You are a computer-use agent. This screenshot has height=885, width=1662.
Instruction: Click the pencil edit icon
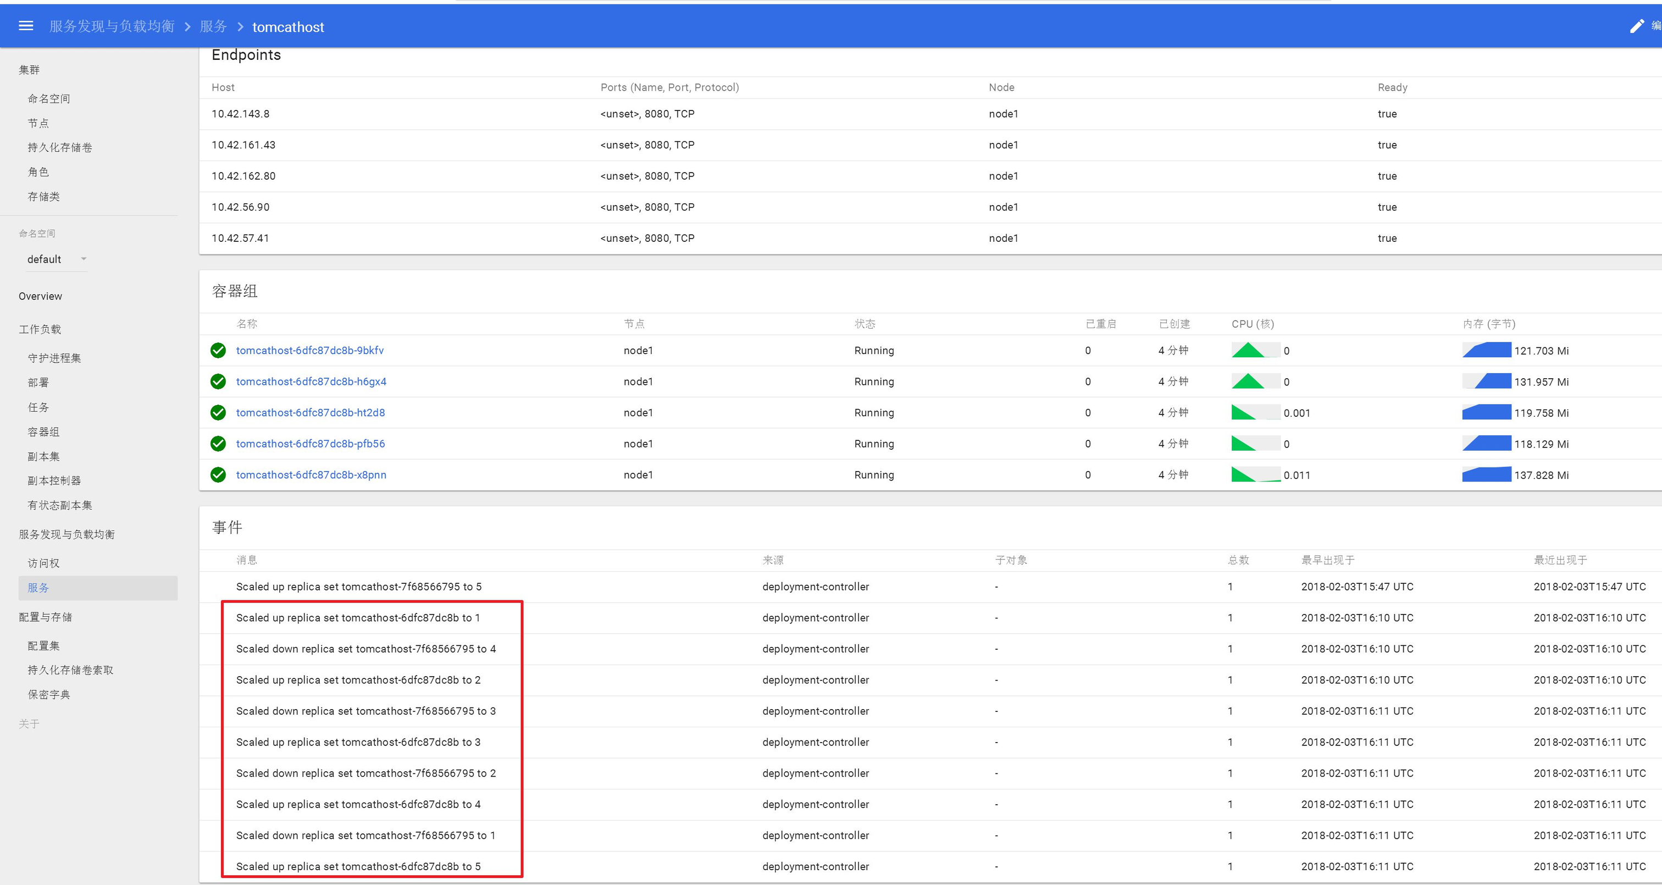[1636, 26]
